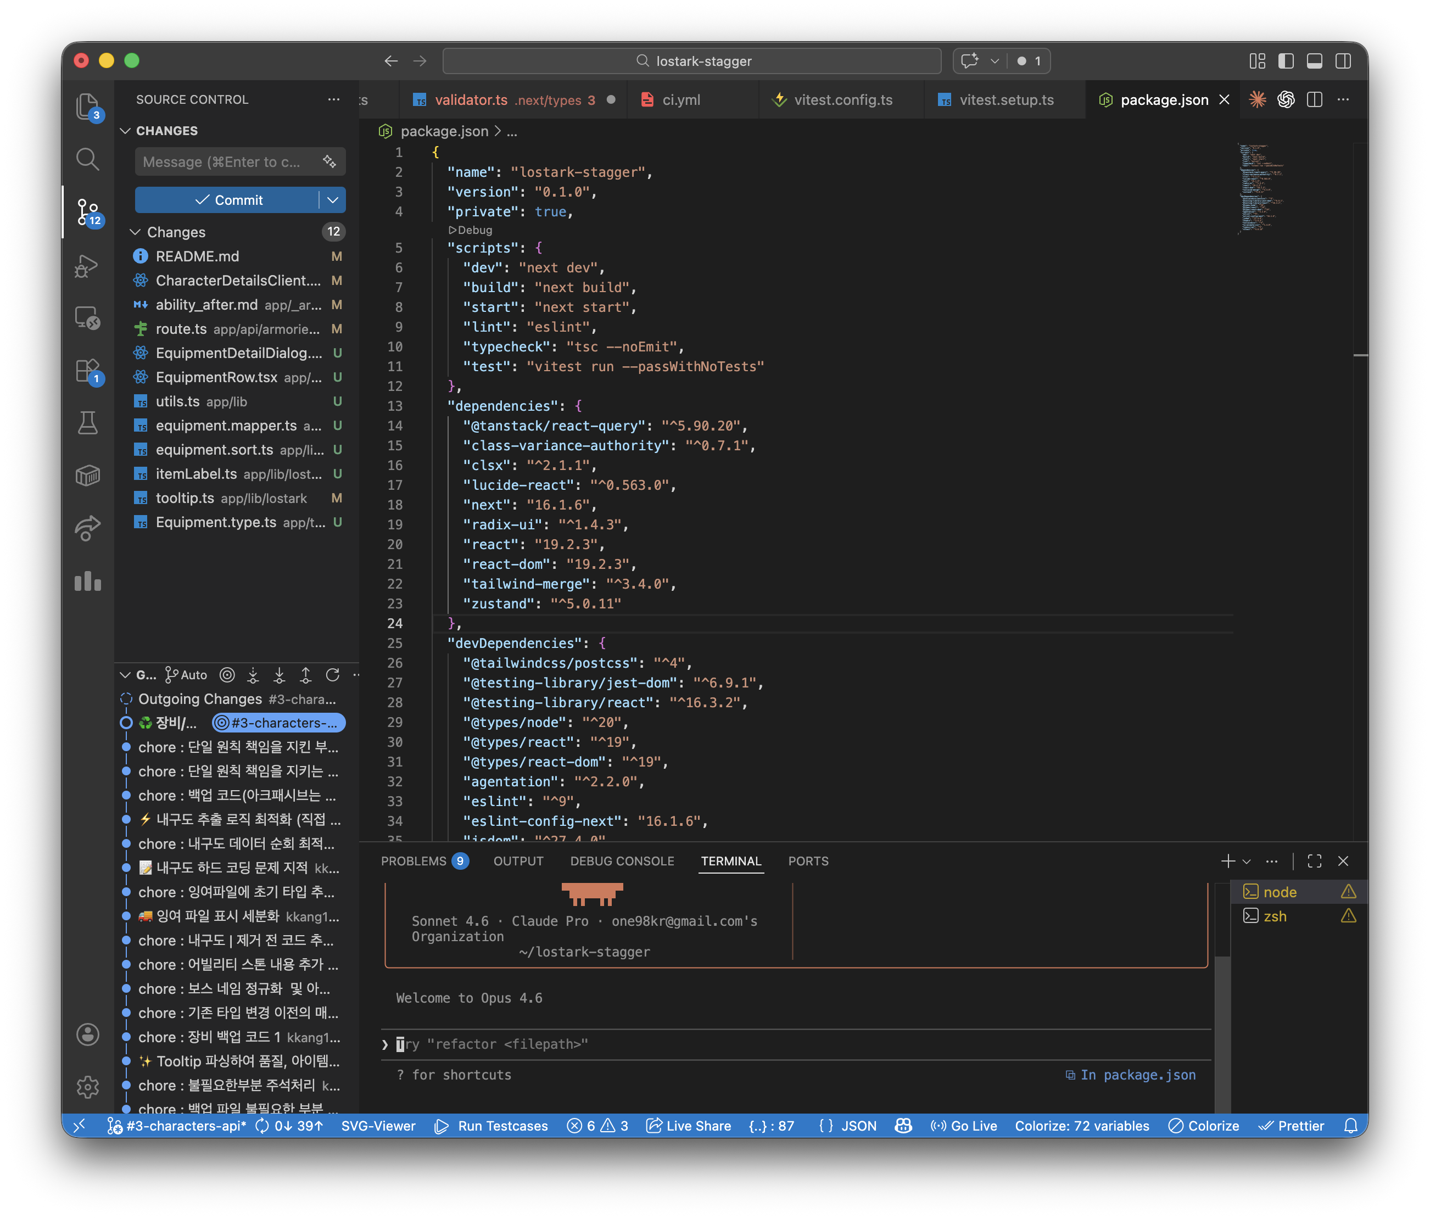This screenshot has height=1219, width=1430.
Task: Open the Manage gear icon
Action: 88,1087
